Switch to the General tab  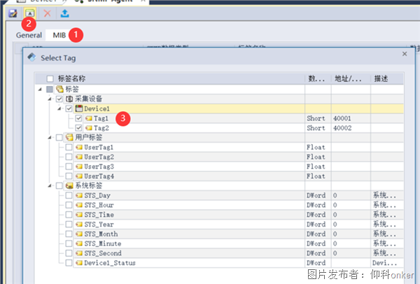click(30, 34)
